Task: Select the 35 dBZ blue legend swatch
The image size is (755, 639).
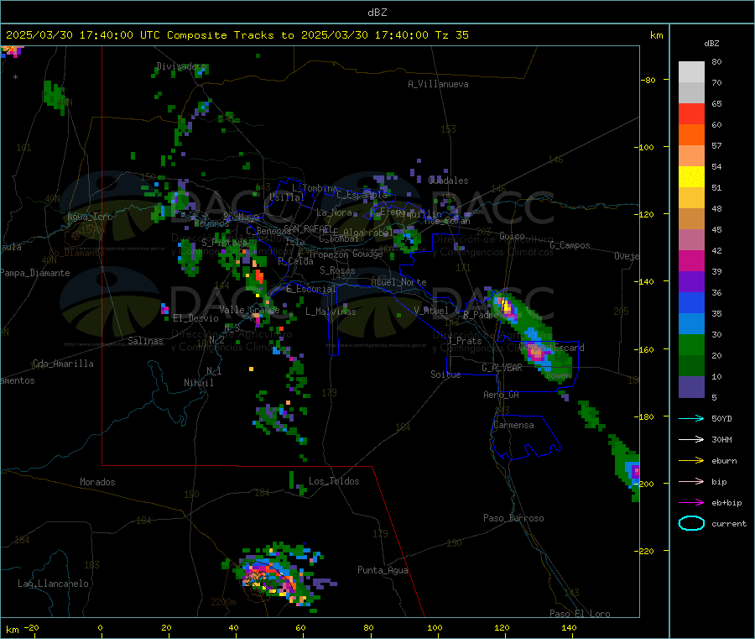Action: coord(691,302)
